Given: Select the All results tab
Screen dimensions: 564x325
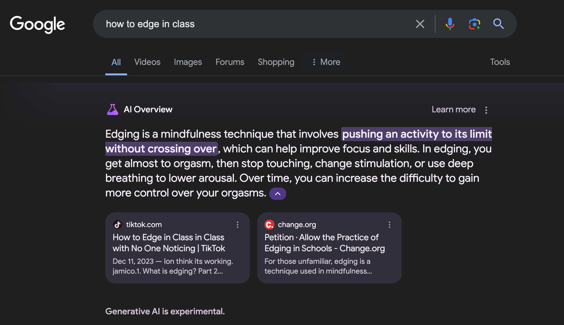Looking at the screenshot, I should point(116,62).
